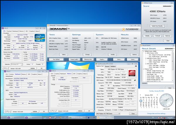This screenshot has width=176, height=125.
Task: Click the 3DMark Score window title icon
Action: tap(143, 3)
